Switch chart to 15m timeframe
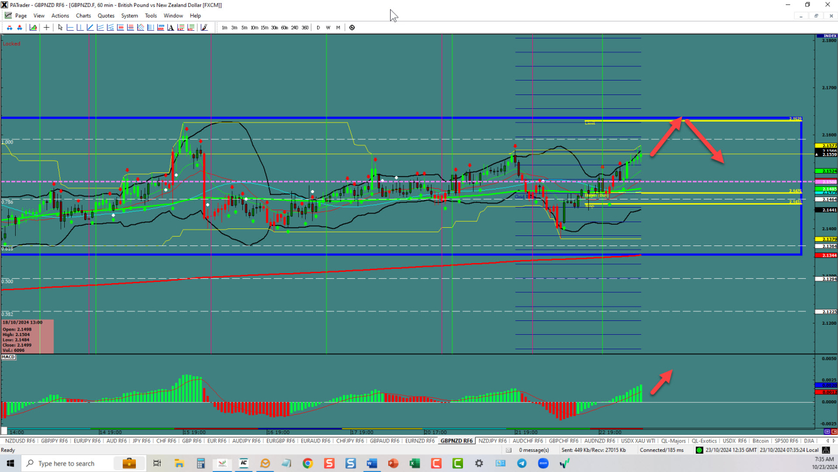 click(x=264, y=28)
